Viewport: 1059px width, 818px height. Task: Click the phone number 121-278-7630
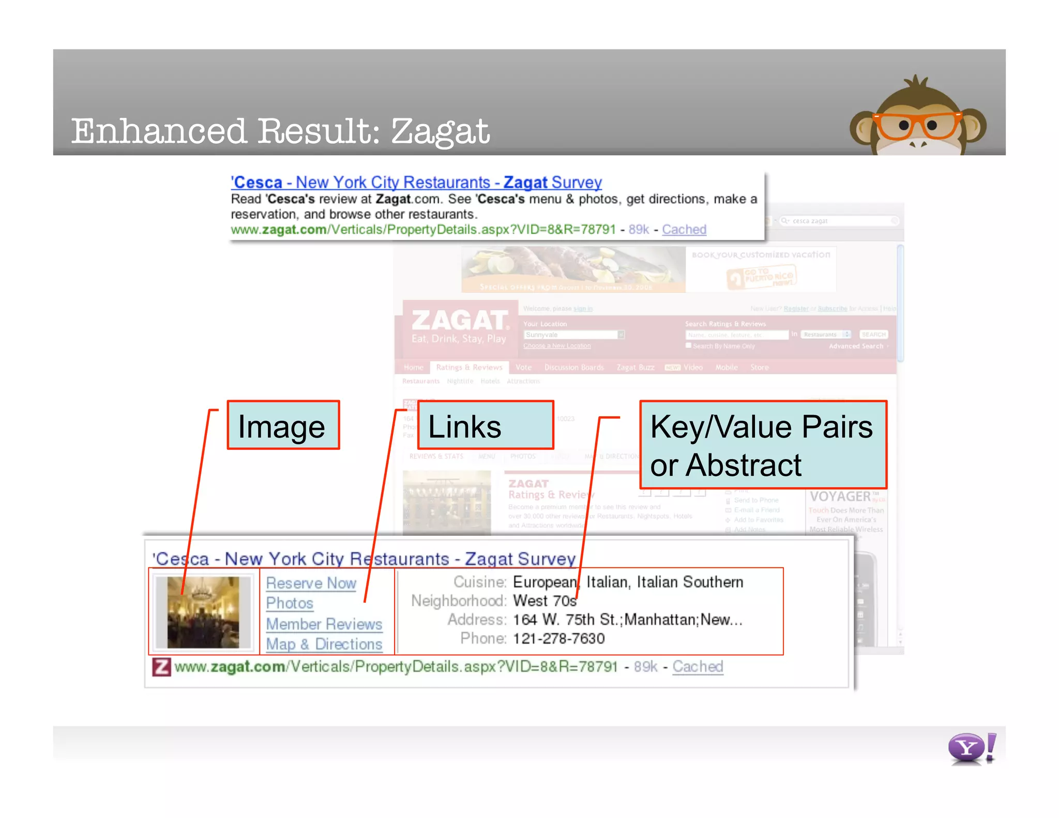[x=558, y=639]
